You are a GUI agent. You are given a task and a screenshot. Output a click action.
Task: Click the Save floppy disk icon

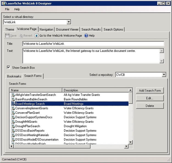pos(7,36)
